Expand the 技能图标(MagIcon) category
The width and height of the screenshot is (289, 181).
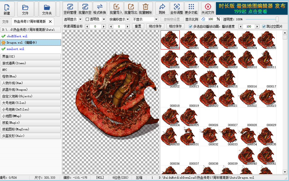[31, 129]
